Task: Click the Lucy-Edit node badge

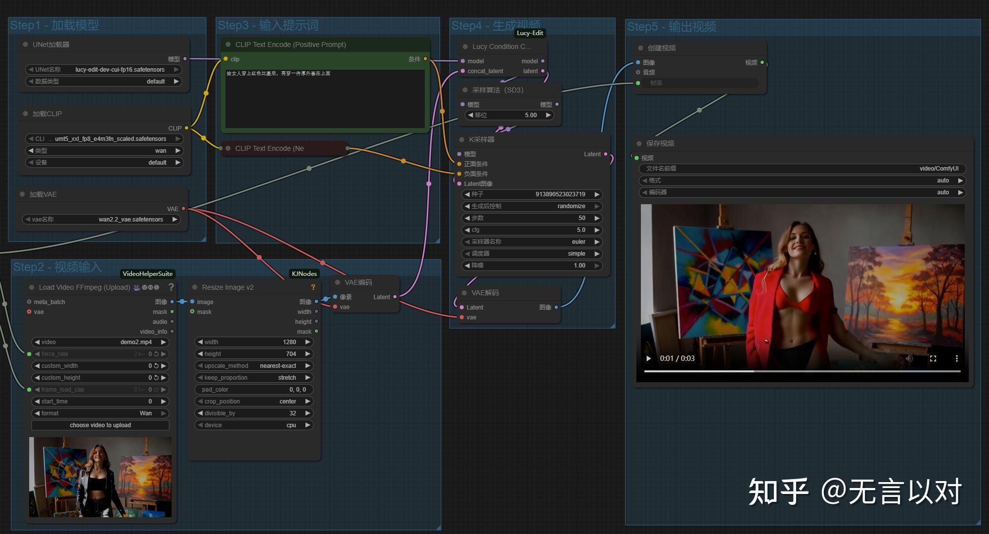Action: (530, 33)
